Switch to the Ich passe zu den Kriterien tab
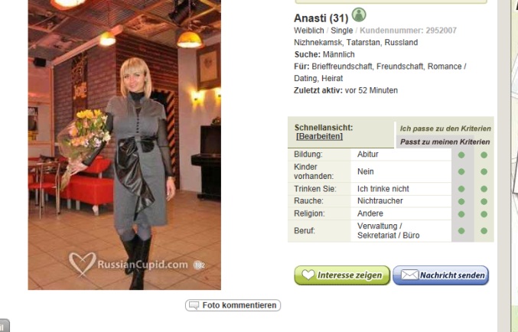This screenshot has height=332, width=518. (x=445, y=129)
